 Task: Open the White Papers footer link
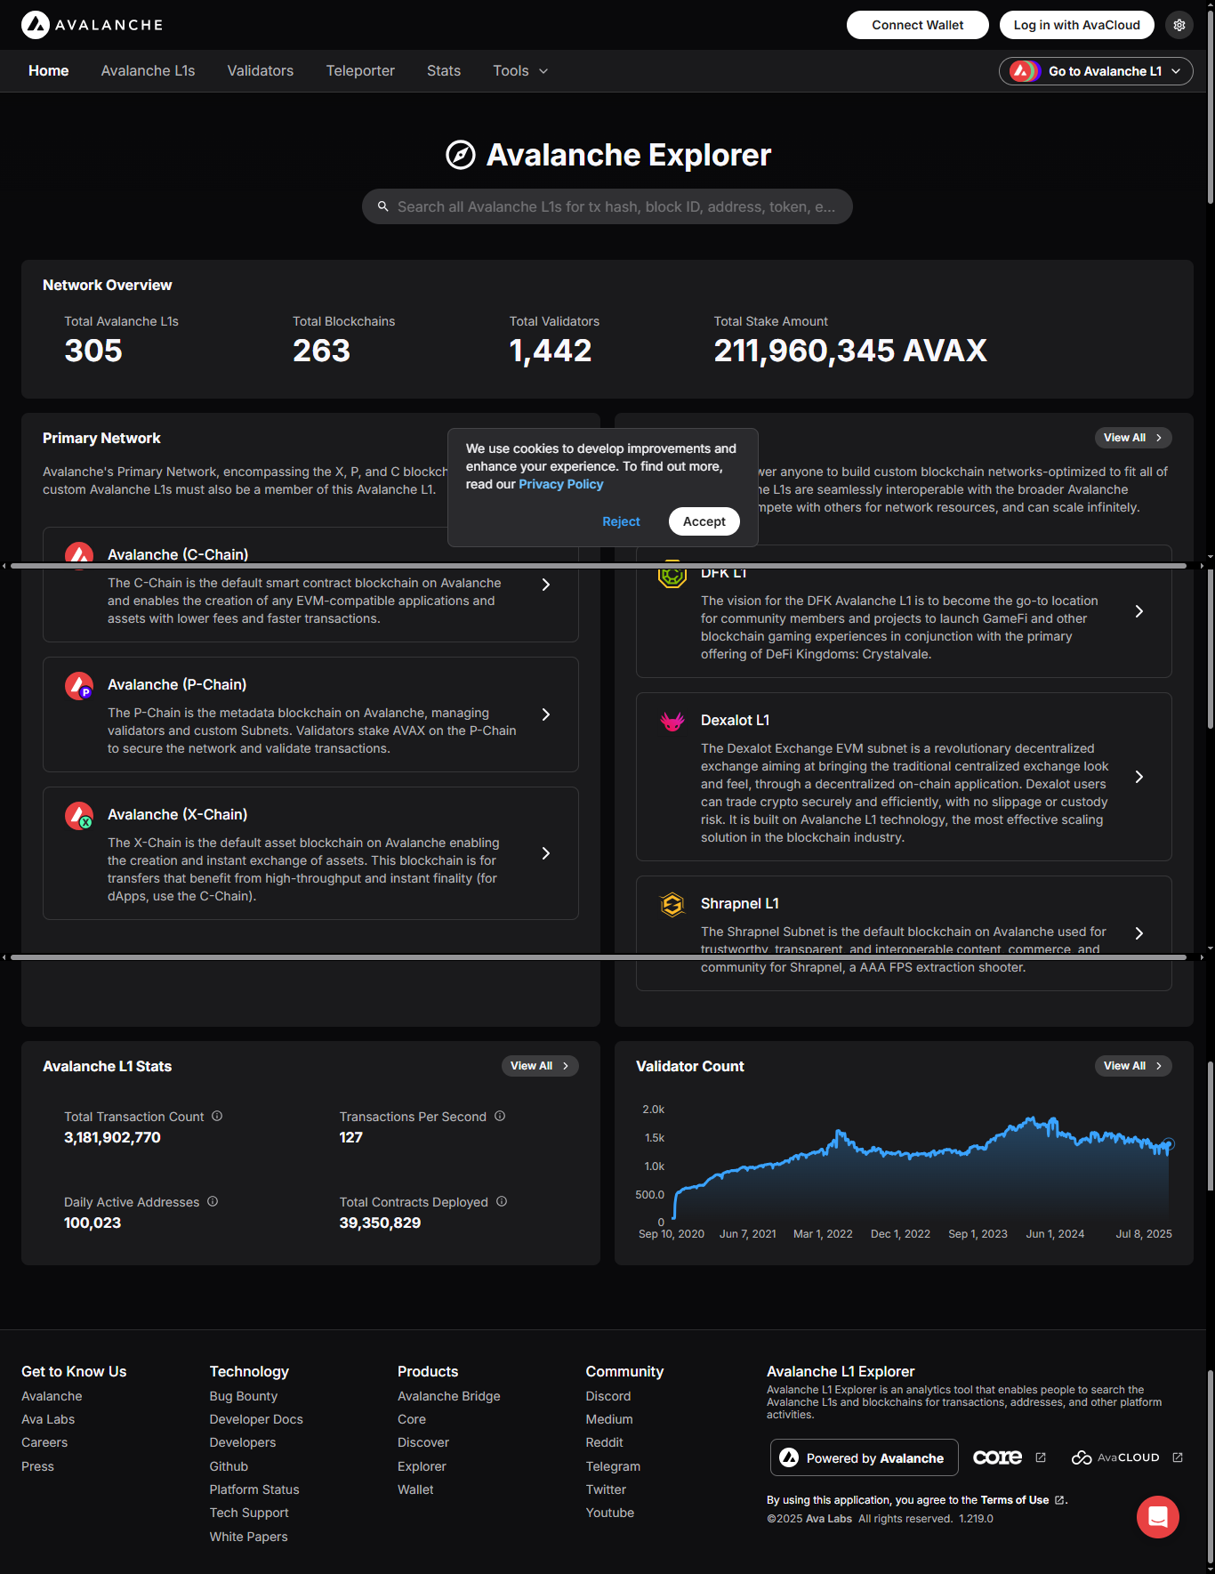click(248, 1537)
